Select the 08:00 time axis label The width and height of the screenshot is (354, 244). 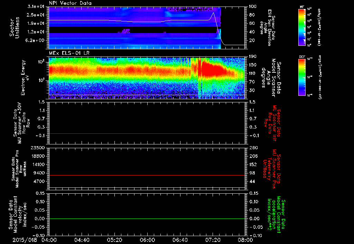pos(245,240)
